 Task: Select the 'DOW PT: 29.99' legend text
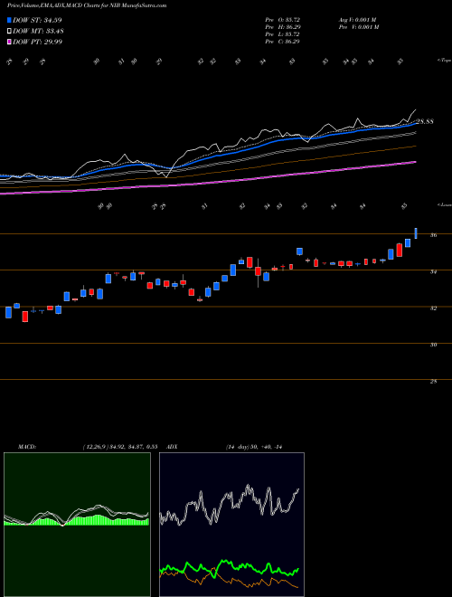click(x=37, y=42)
